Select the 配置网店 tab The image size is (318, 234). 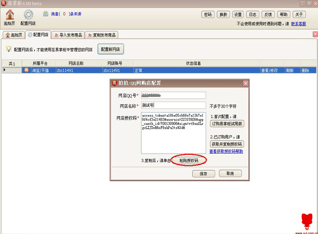[38, 35]
